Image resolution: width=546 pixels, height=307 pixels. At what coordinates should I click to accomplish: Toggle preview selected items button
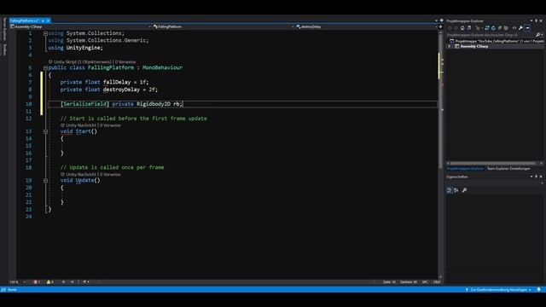527,28
